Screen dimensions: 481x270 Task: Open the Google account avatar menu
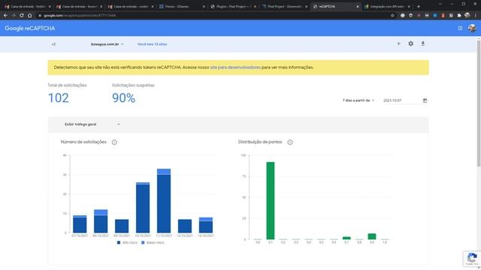pyautogui.click(x=472, y=28)
